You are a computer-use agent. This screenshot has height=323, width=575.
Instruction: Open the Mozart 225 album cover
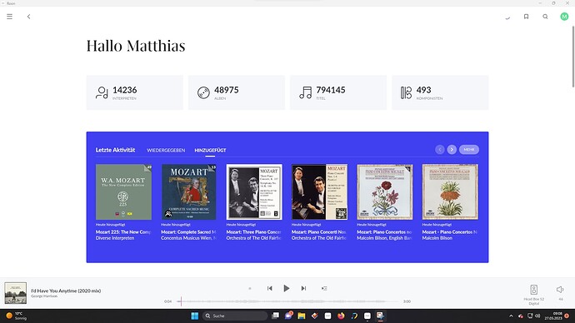pyautogui.click(x=123, y=192)
